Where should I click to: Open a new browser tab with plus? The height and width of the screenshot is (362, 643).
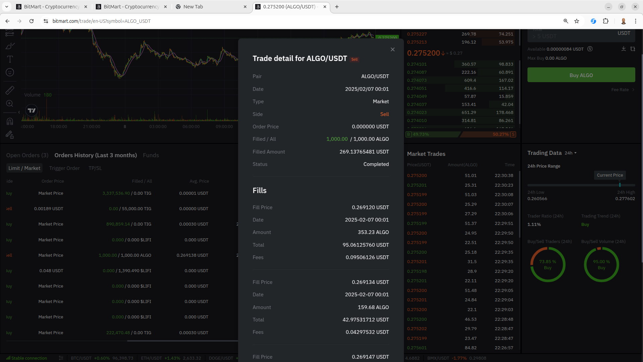(337, 7)
